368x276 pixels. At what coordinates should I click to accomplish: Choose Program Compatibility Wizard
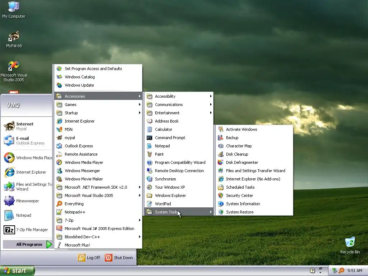[179, 162]
